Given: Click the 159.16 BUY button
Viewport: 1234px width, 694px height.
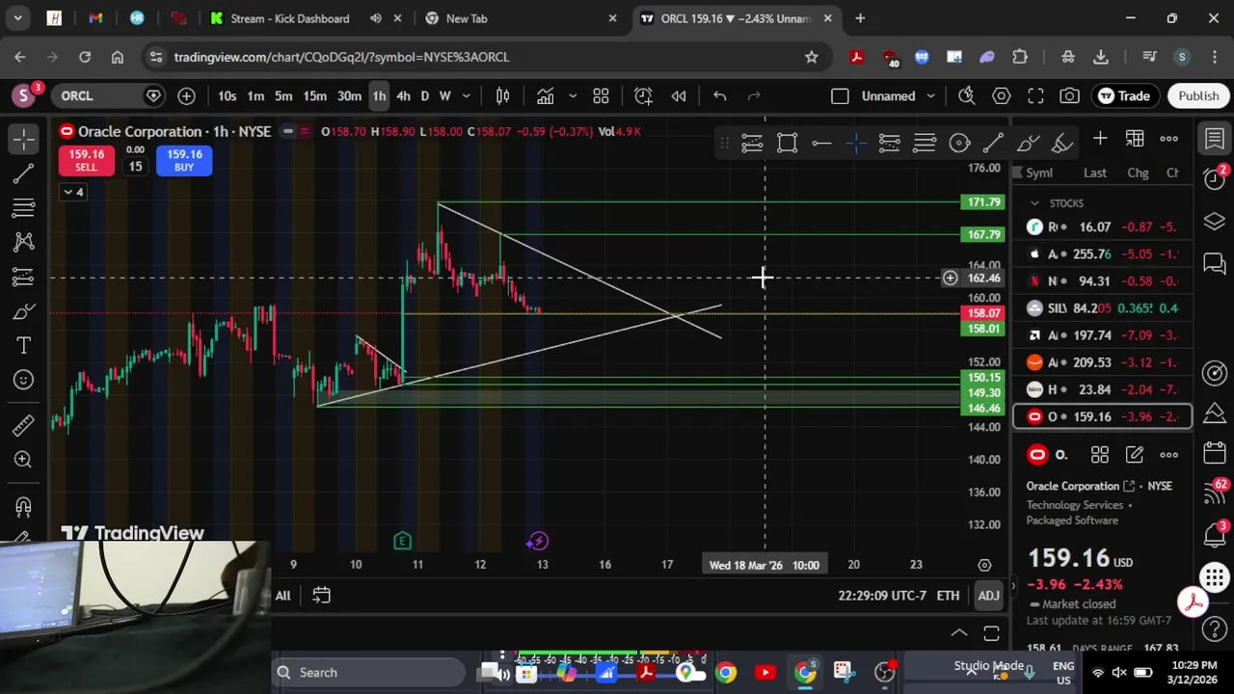Looking at the screenshot, I should 184,160.
